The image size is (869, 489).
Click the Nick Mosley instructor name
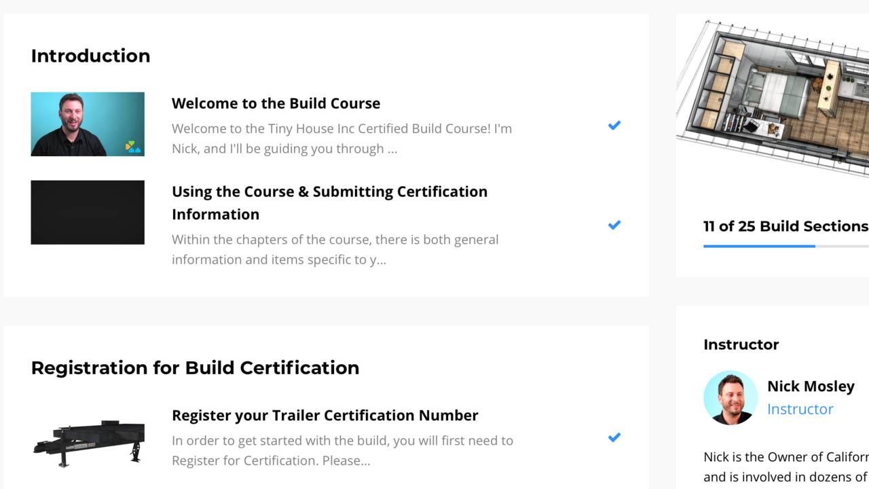811,386
